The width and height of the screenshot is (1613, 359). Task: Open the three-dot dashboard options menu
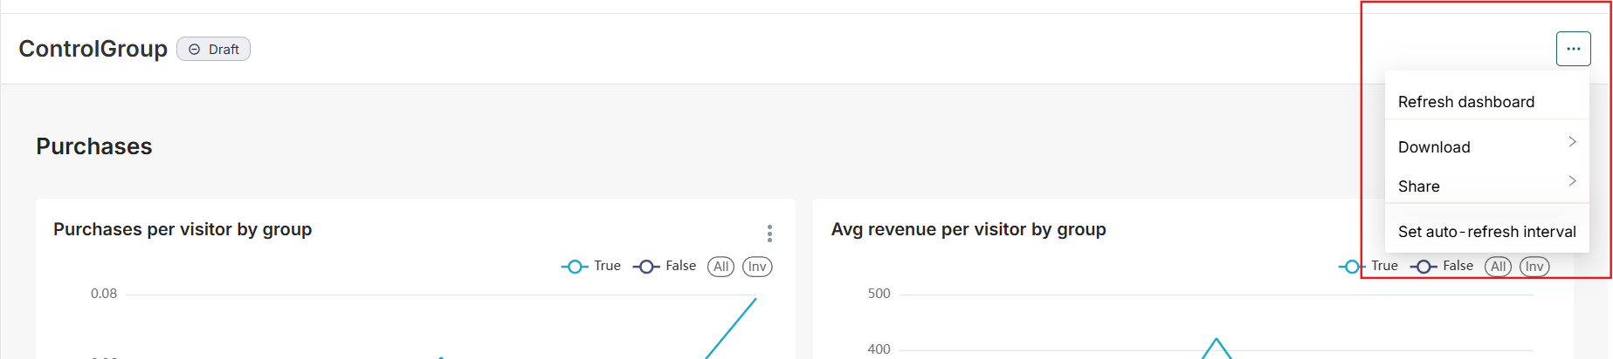click(1573, 49)
